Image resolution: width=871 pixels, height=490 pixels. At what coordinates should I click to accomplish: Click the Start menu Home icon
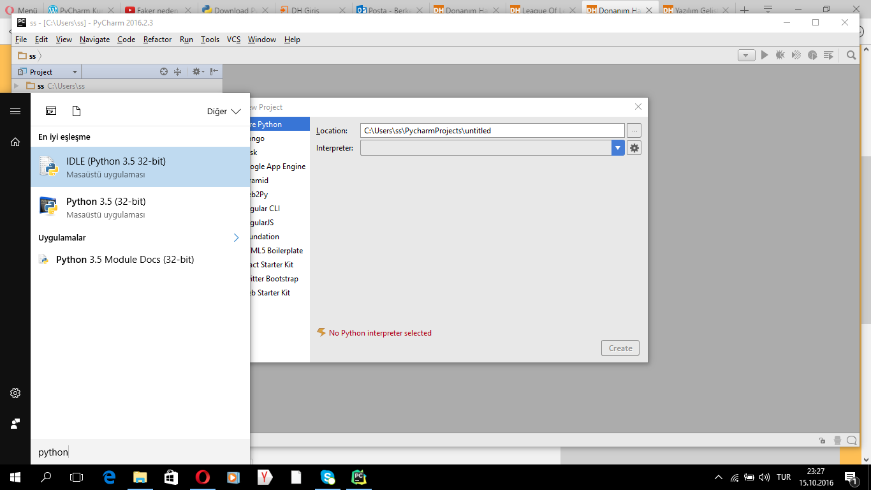15,142
